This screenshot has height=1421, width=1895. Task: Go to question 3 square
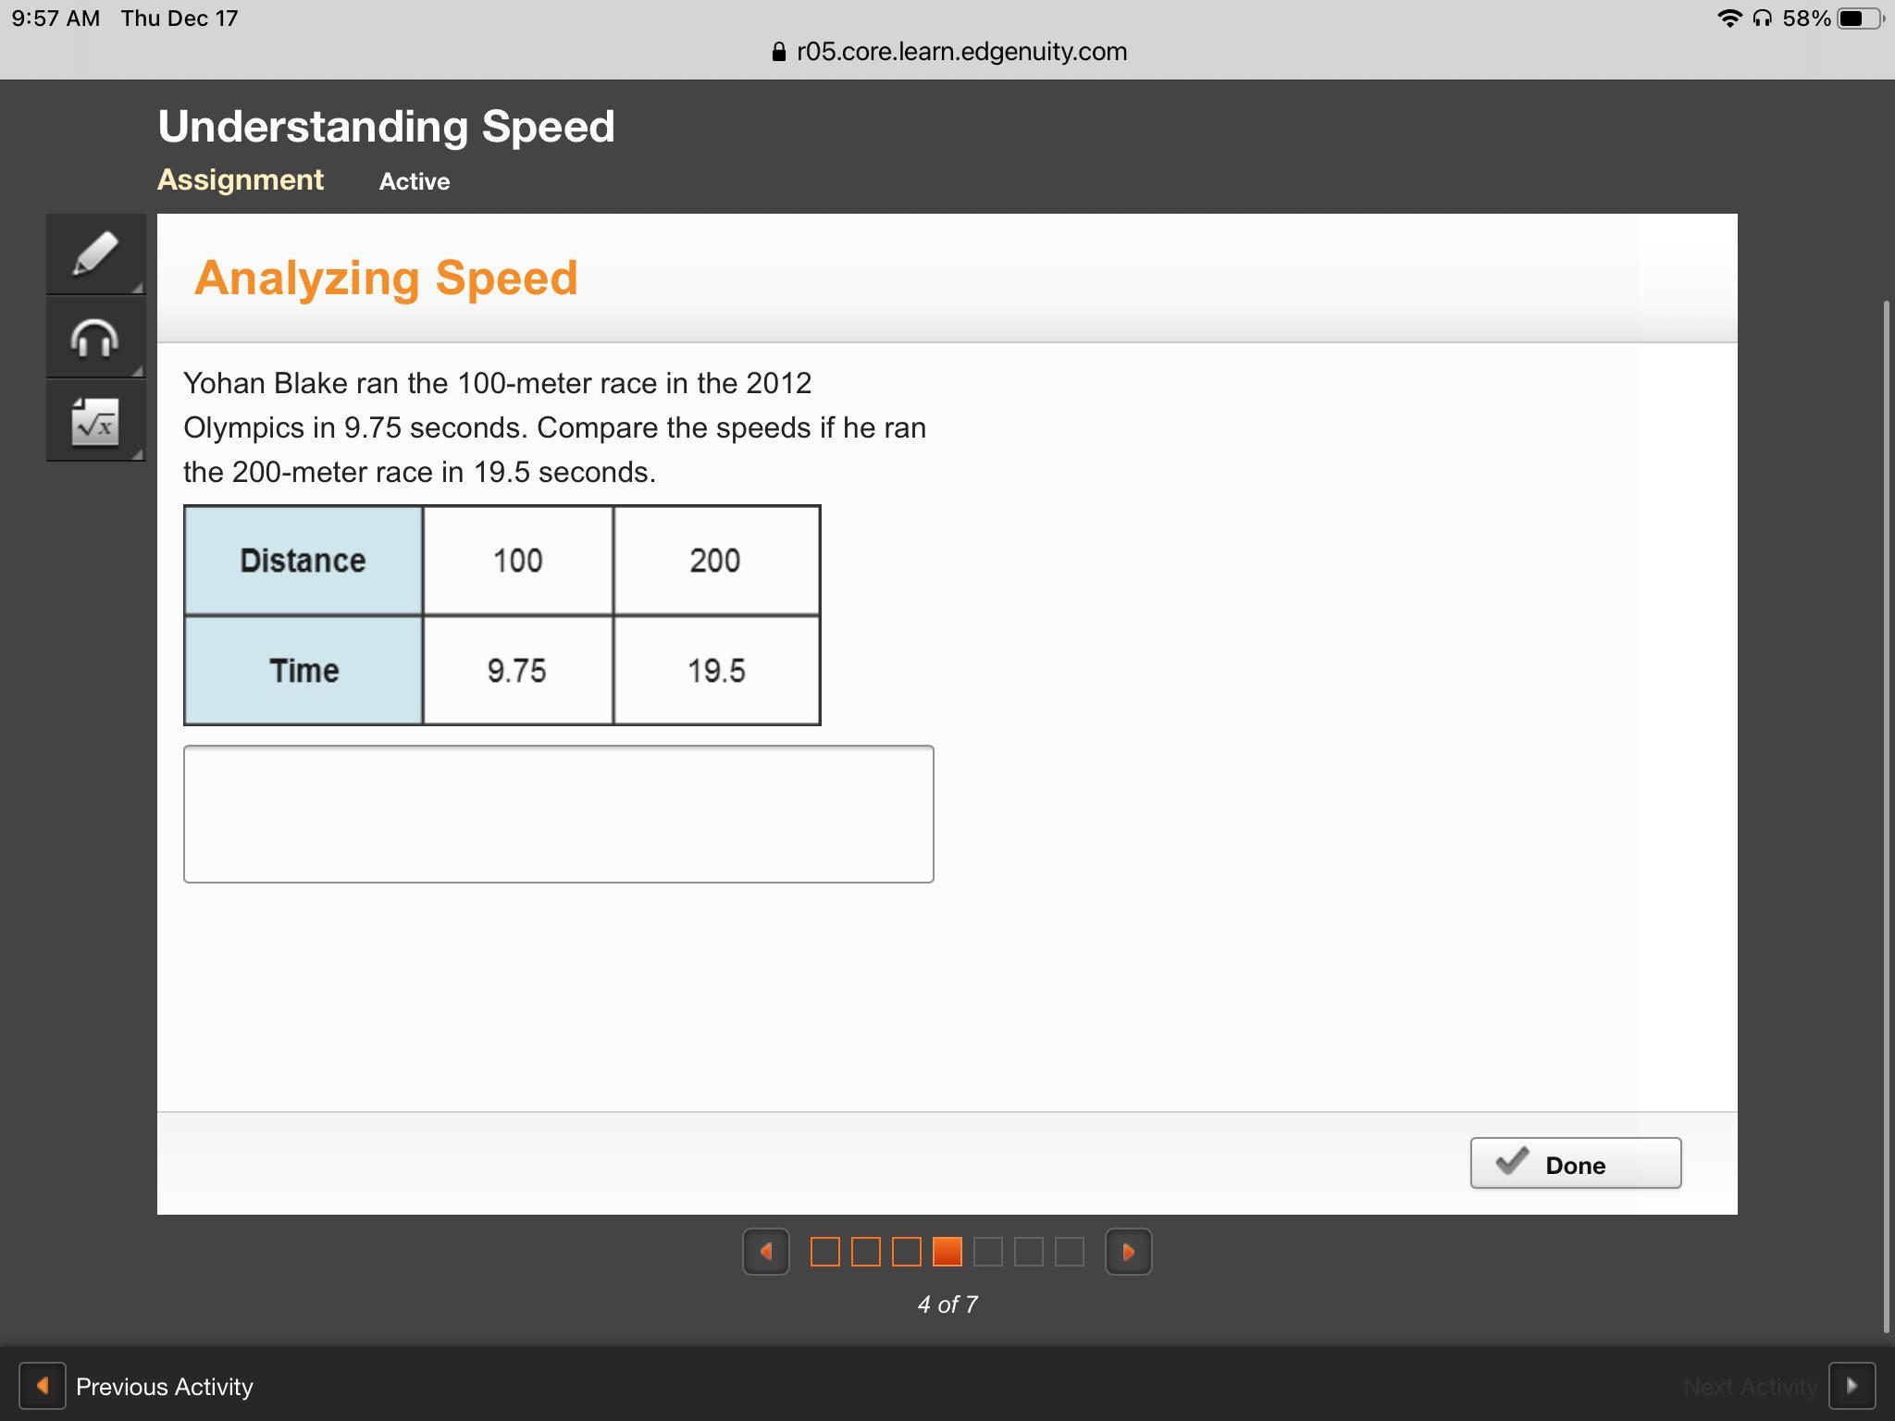tap(906, 1252)
